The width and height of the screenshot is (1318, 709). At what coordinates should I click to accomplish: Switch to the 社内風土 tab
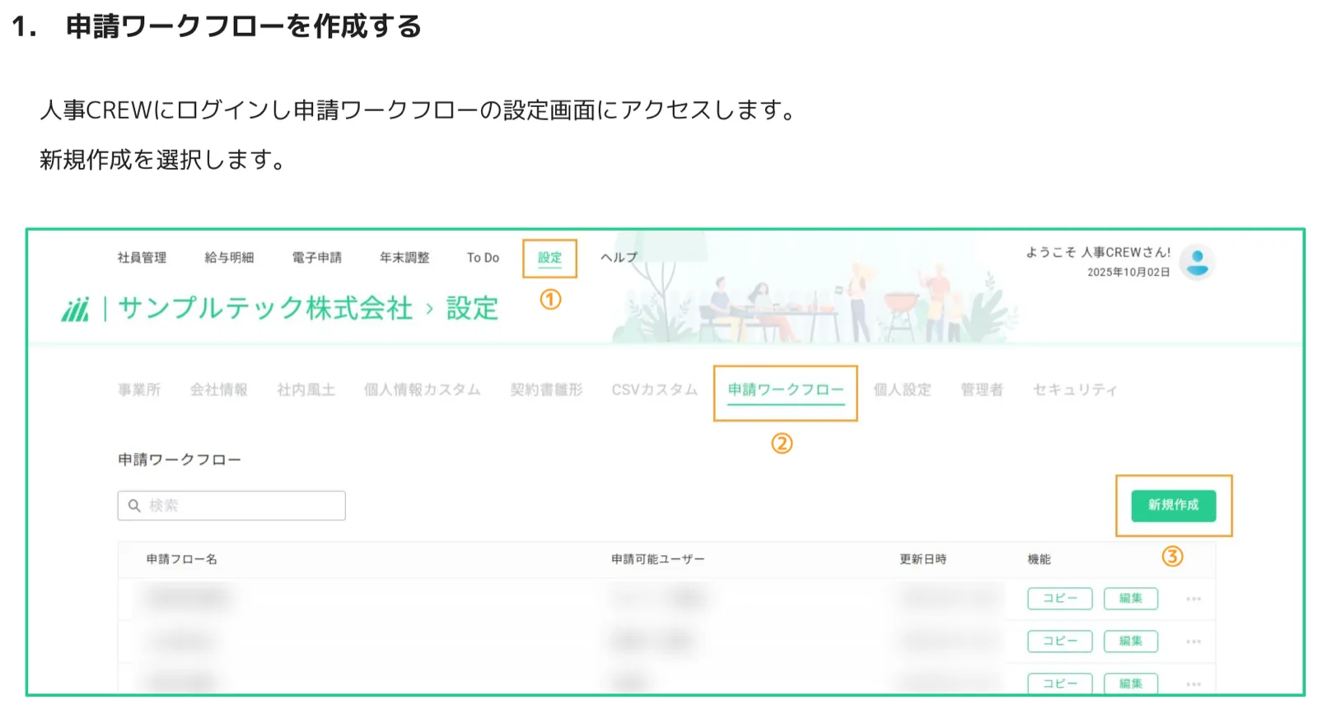click(306, 389)
